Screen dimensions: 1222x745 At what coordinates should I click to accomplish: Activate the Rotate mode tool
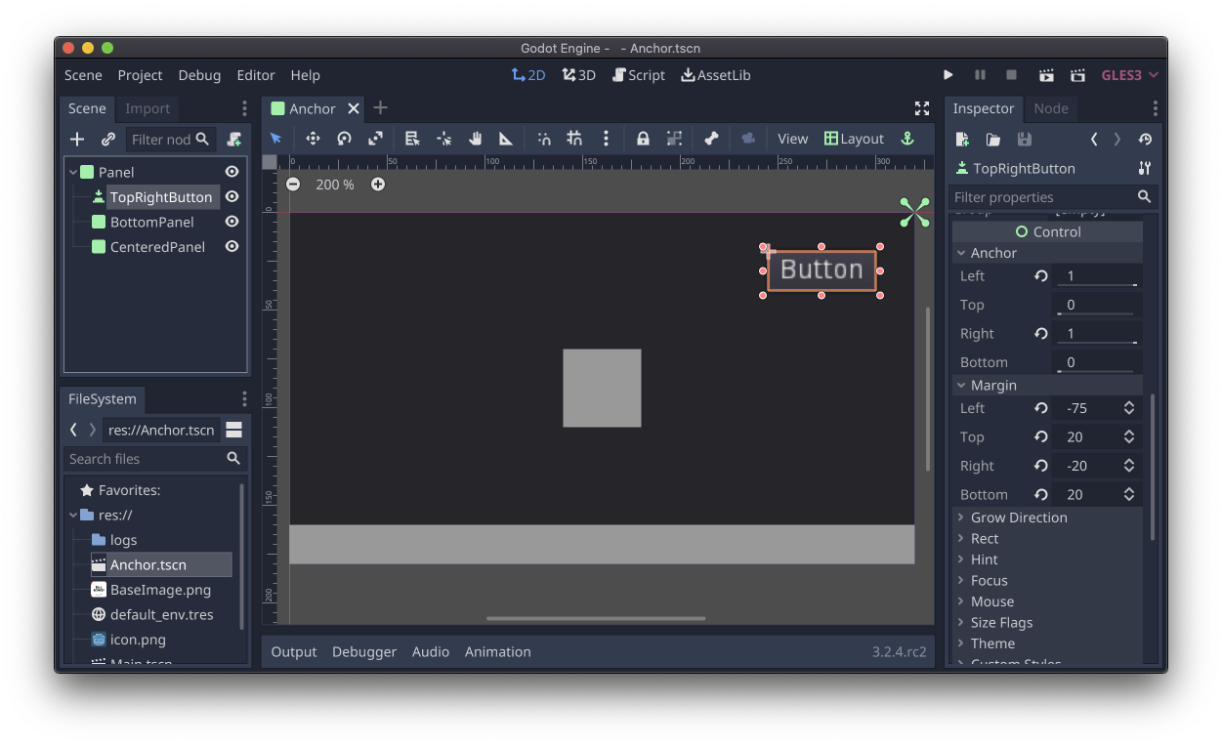344,138
